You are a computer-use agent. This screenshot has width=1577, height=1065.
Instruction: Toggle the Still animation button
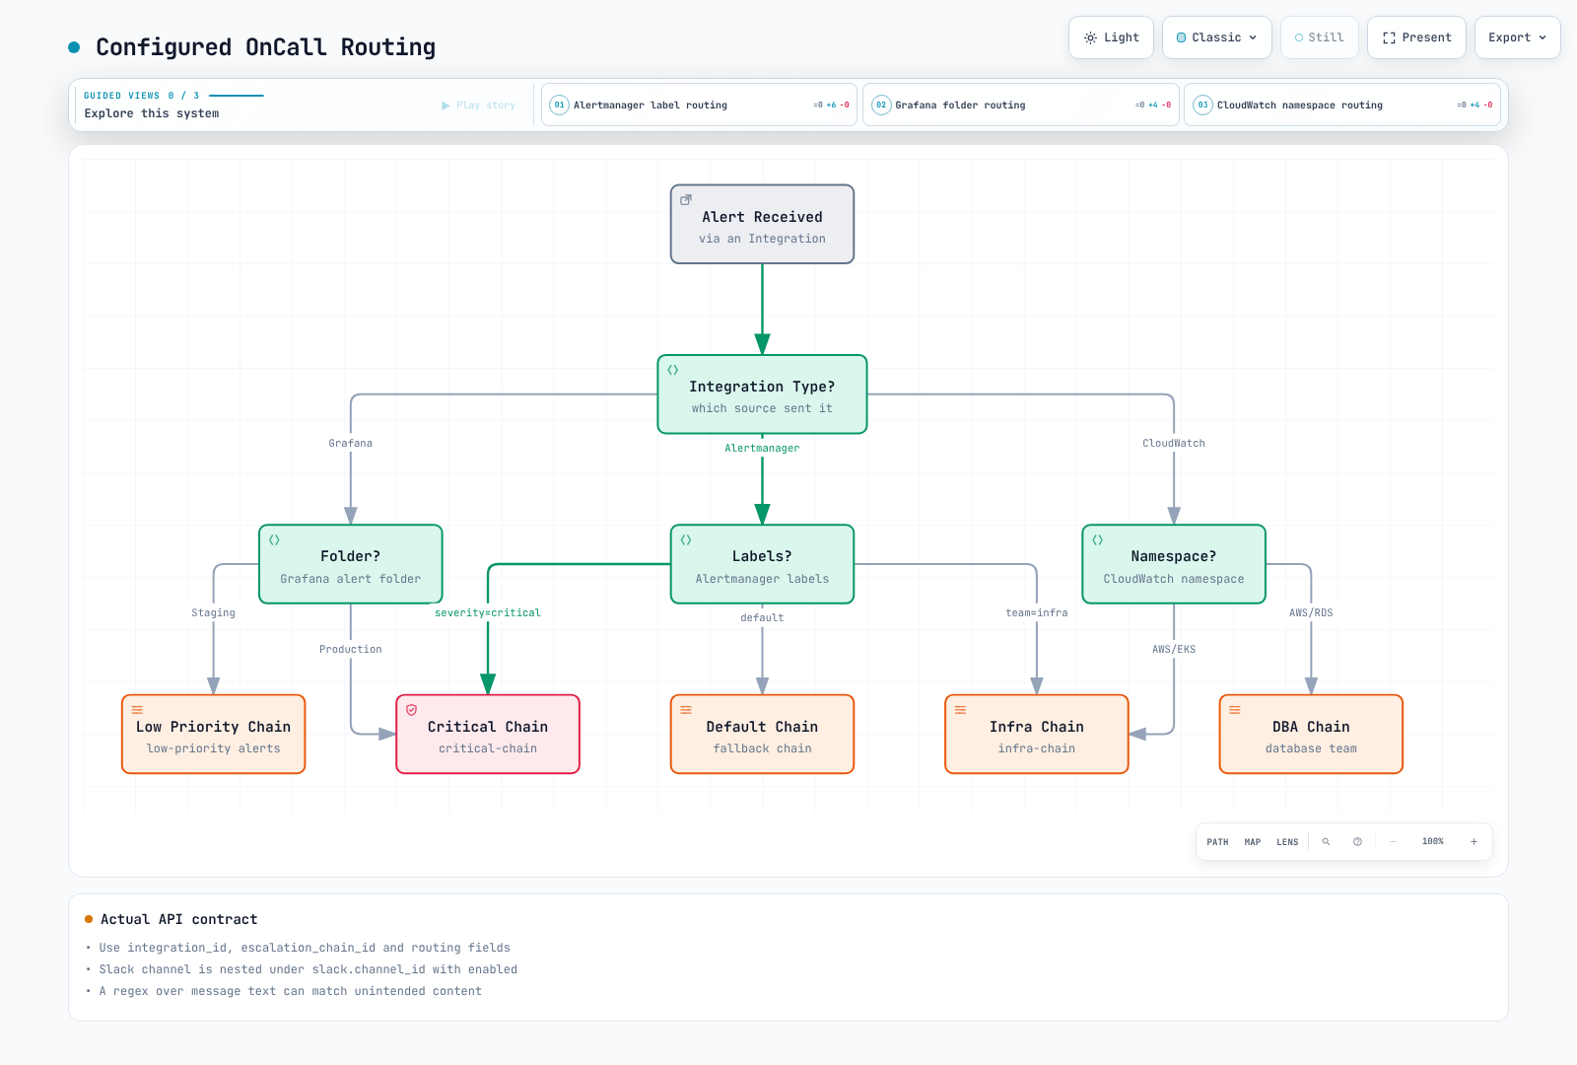tap(1320, 37)
